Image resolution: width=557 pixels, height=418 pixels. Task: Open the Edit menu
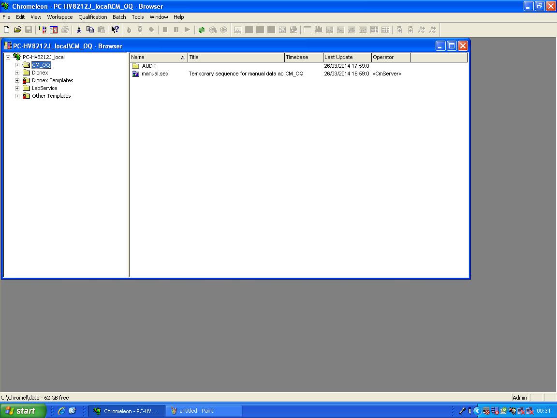(20, 17)
